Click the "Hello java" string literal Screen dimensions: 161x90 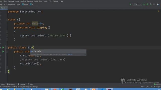[x=58, y=35]
